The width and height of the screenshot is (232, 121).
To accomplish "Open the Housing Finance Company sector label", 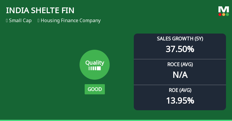I will [x=71, y=21].
